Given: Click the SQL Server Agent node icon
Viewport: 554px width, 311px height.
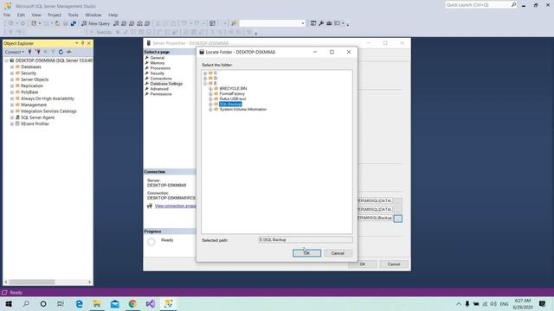Looking at the screenshot, I should click(17, 117).
